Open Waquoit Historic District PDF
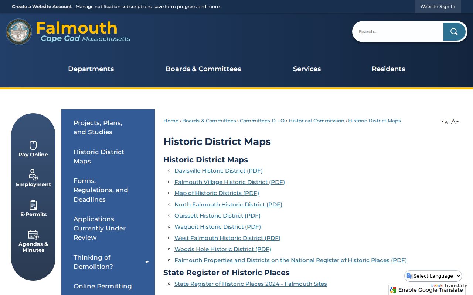The height and width of the screenshot is (295, 473). (x=218, y=227)
